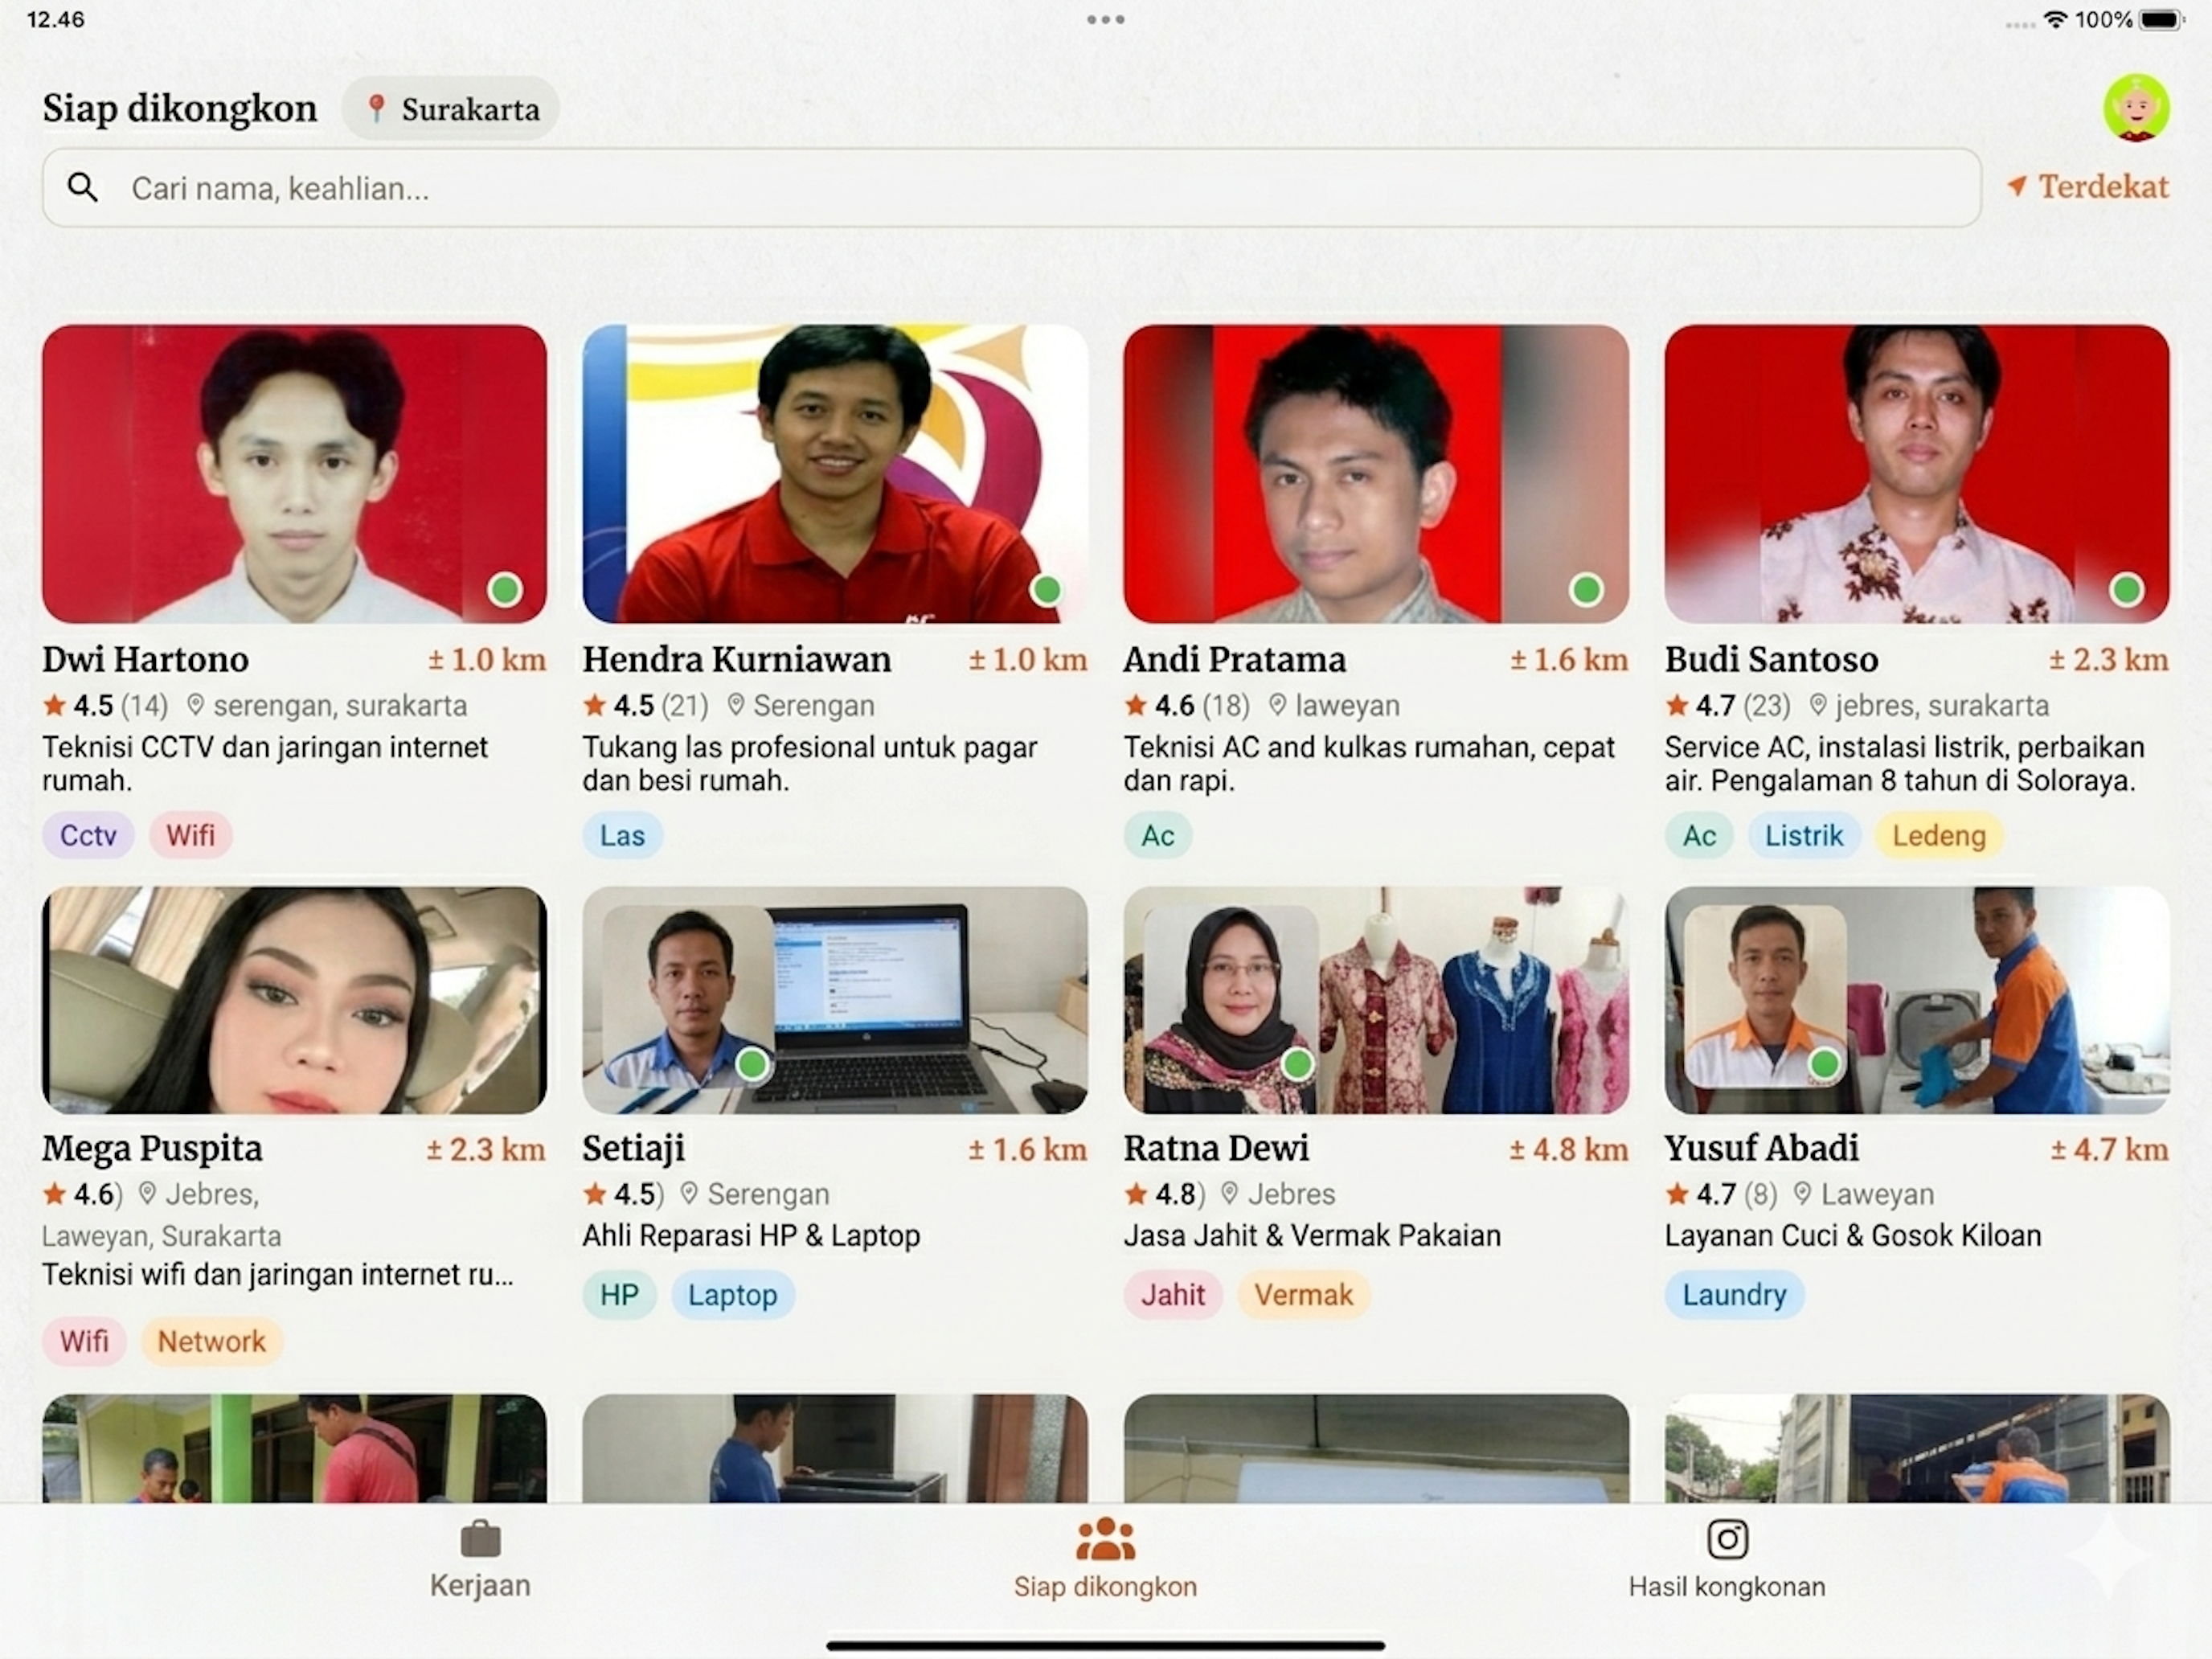Select the Ledeng skill tag
Image resolution: width=2212 pixels, height=1659 pixels.
pyautogui.click(x=1938, y=835)
